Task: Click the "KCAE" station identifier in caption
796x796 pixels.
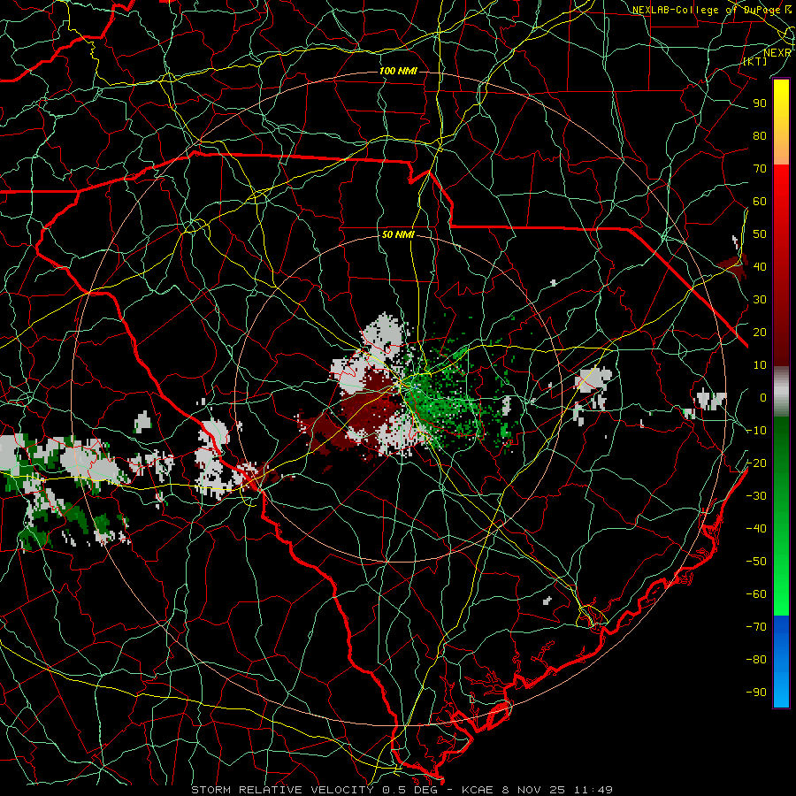Action: pyautogui.click(x=478, y=790)
